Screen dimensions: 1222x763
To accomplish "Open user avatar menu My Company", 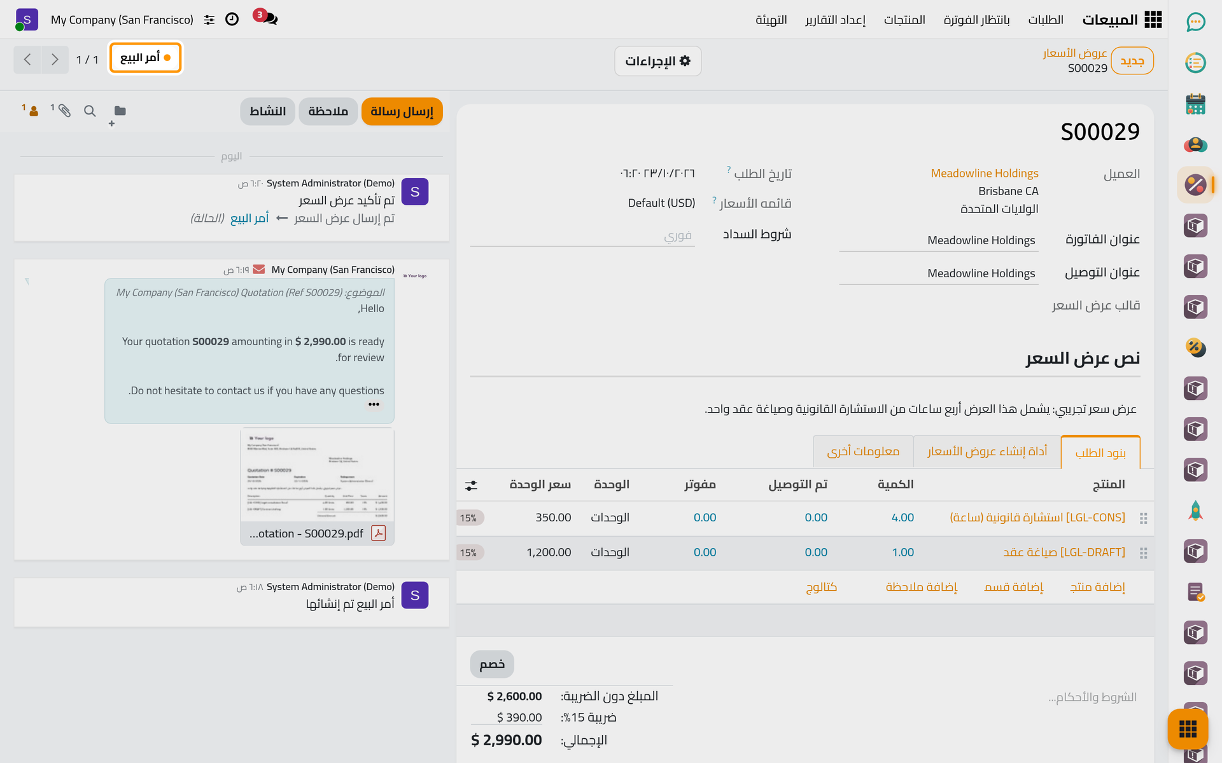I will coord(27,20).
